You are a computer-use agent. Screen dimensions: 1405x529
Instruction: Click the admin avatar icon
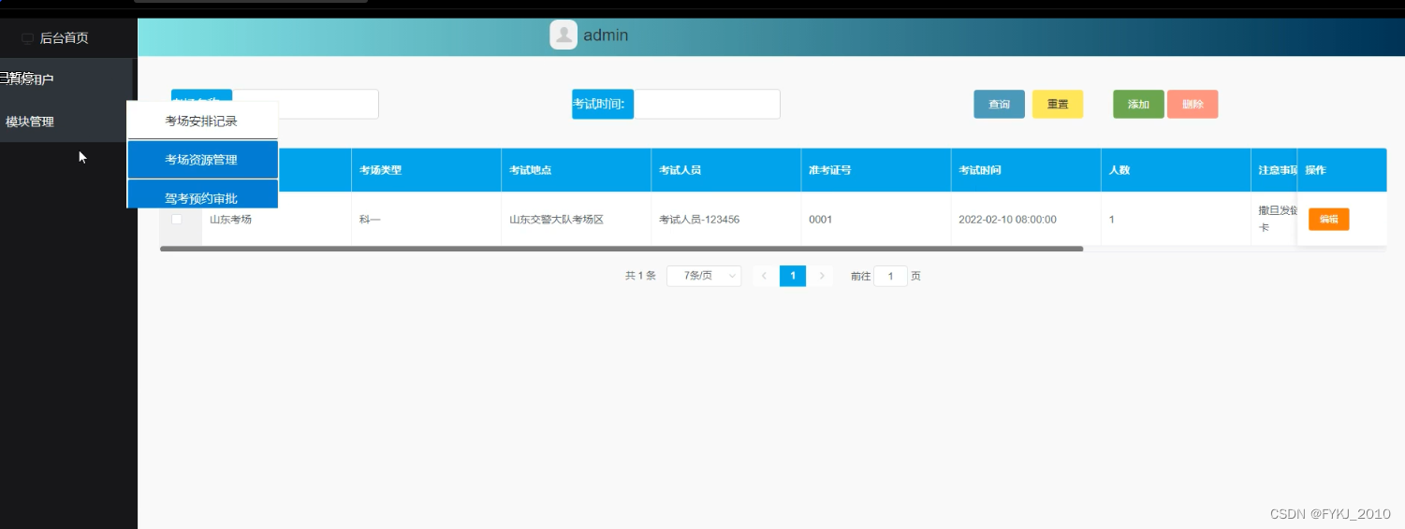[x=563, y=35]
